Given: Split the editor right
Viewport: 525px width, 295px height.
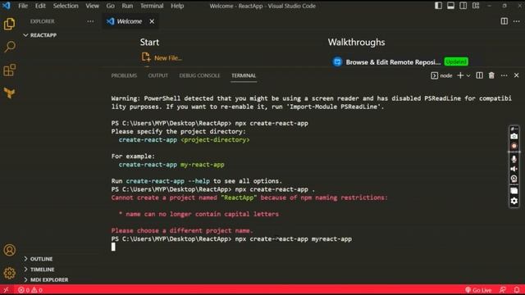Looking at the screenshot, I should pyautogui.click(x=504, y=21).
